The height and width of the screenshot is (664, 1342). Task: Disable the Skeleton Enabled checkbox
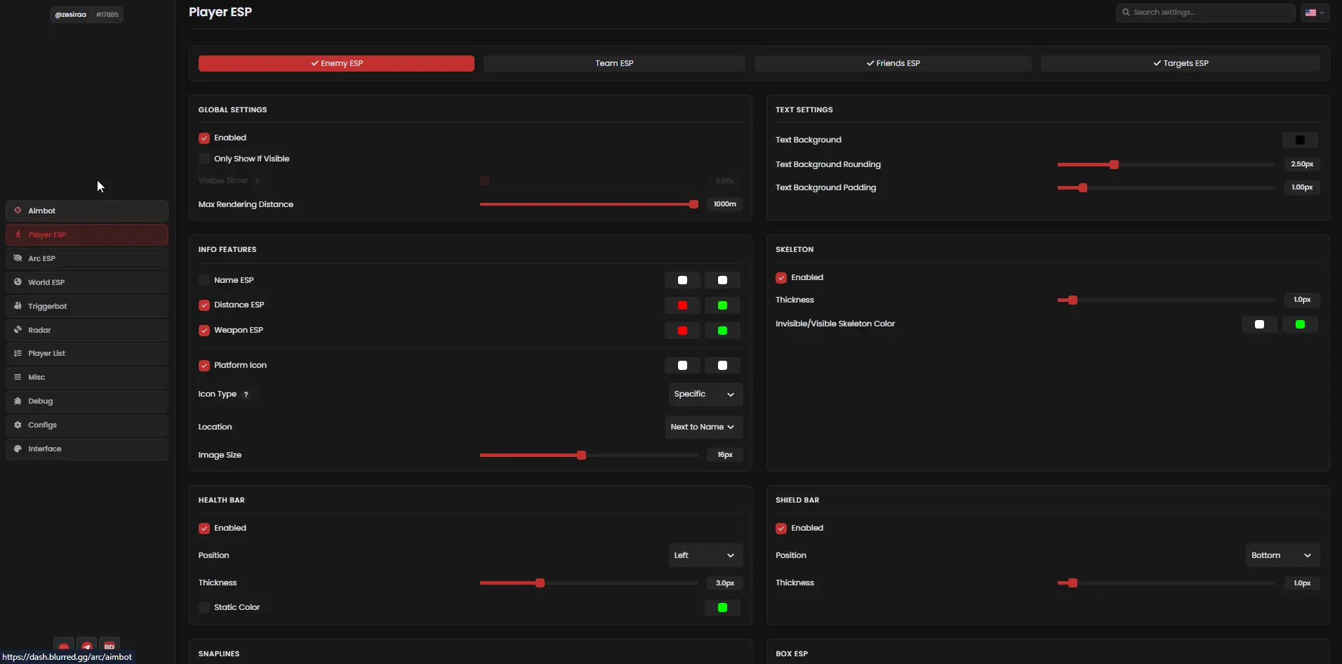781,278
